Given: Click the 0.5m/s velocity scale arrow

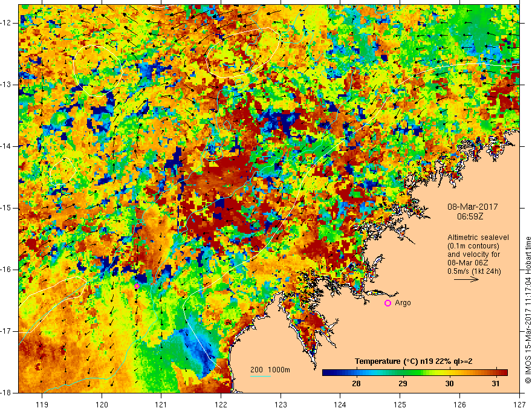Looking at the screenshot, I should coord(466,279).
